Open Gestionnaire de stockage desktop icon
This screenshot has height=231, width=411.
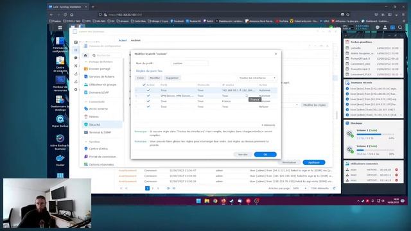coord(60,103)
